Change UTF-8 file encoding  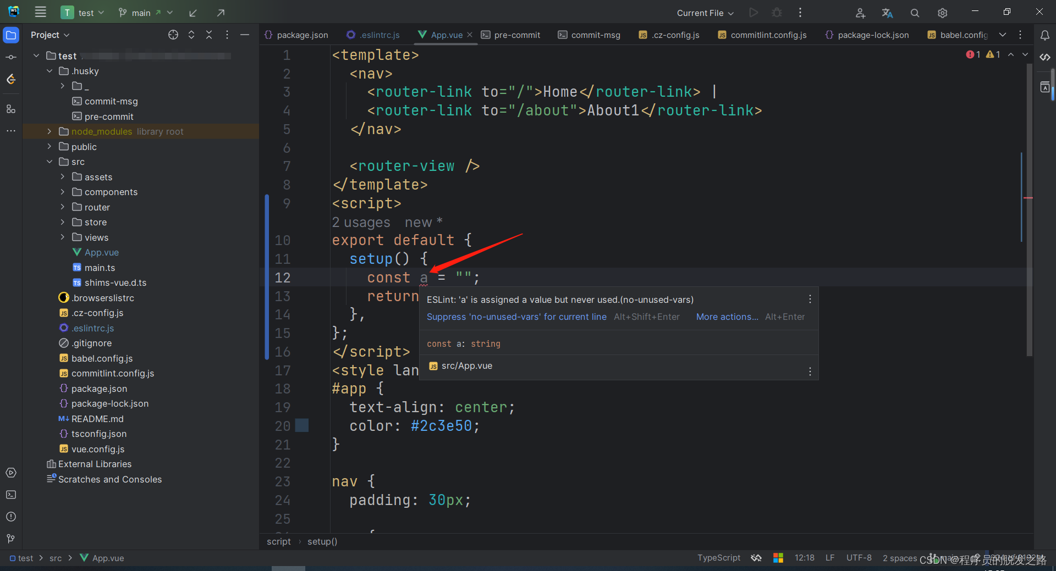pyautogui.click(x=859, y=558)
